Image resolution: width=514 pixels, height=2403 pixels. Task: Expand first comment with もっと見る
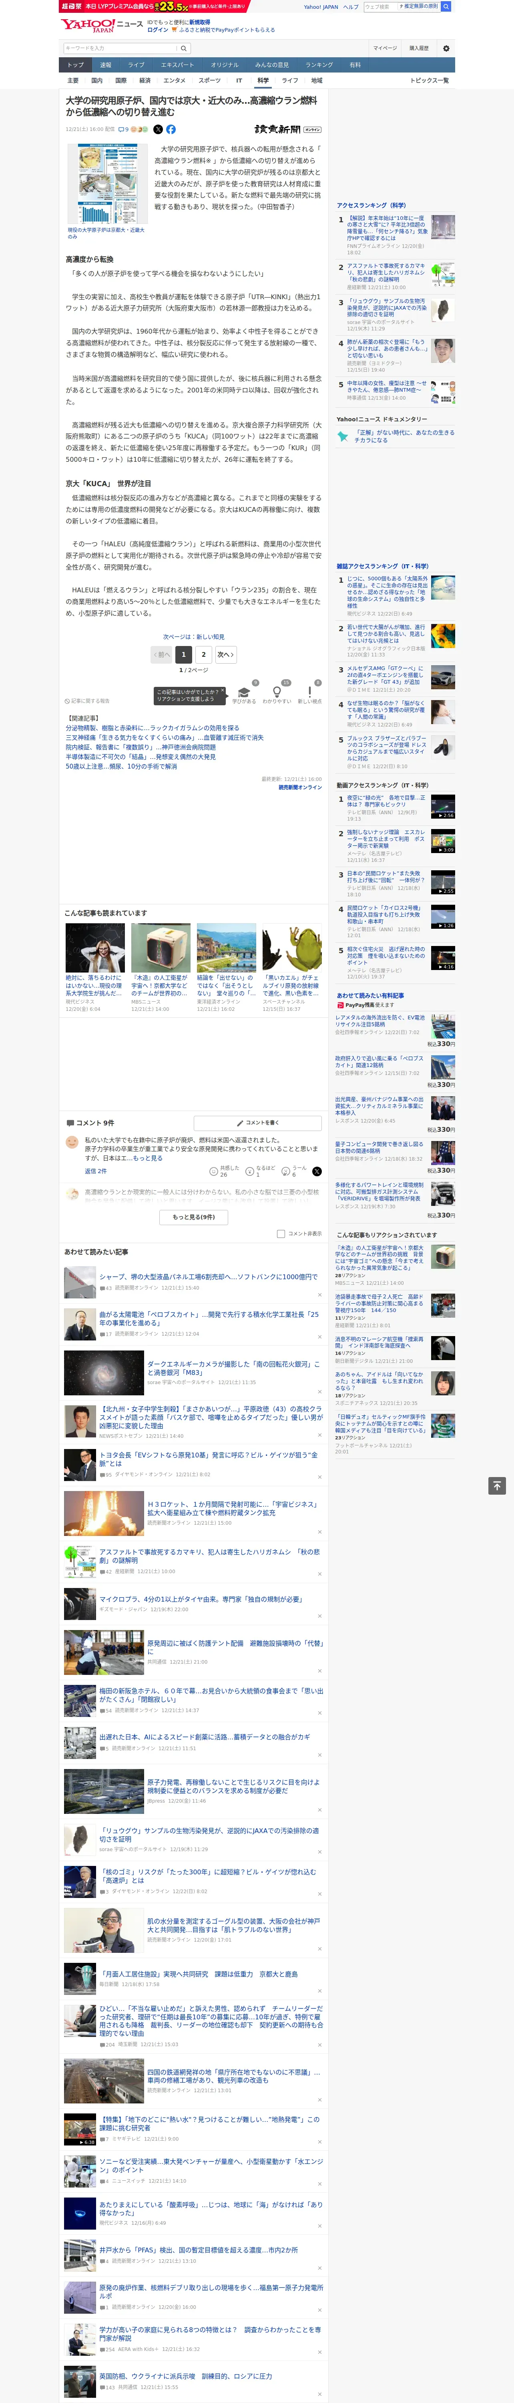tap(147, 1158)
